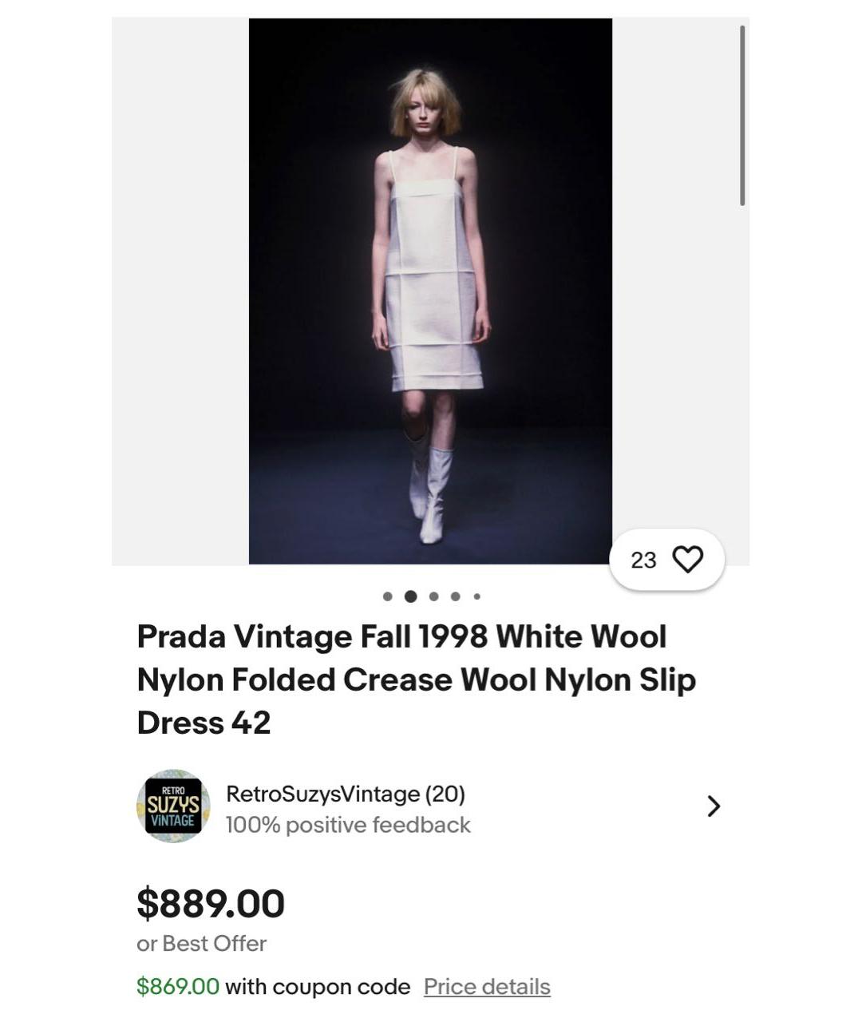View the 100% positive feedback text

click(348, 825)
